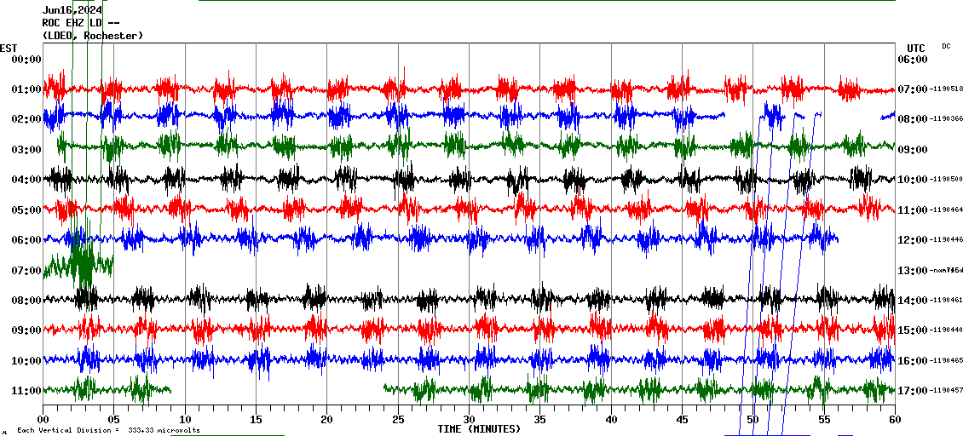Click the DC label at top right
Image resolution: width=963 pixels, height=442 pixels.
click(946, 46)
